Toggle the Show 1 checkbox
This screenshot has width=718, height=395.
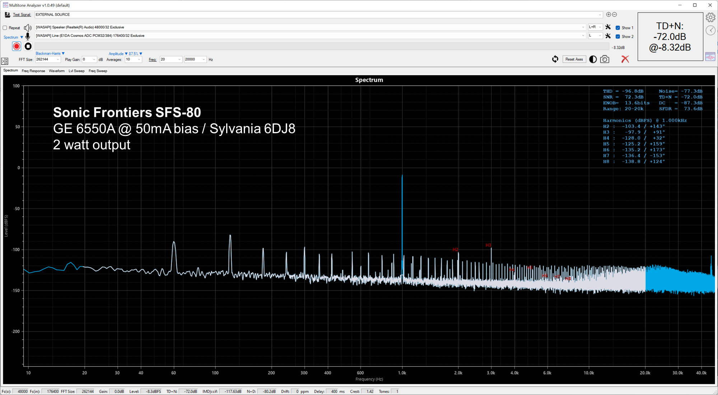coord(618,28)
